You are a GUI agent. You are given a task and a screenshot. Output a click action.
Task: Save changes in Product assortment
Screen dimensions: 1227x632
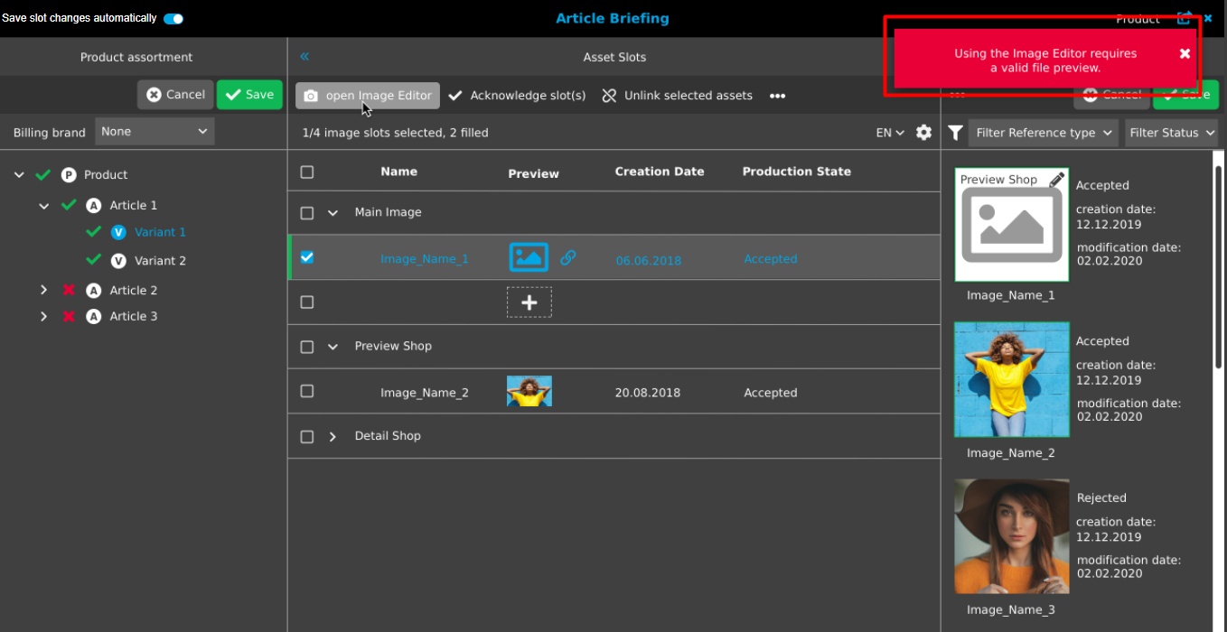[249, 94]
